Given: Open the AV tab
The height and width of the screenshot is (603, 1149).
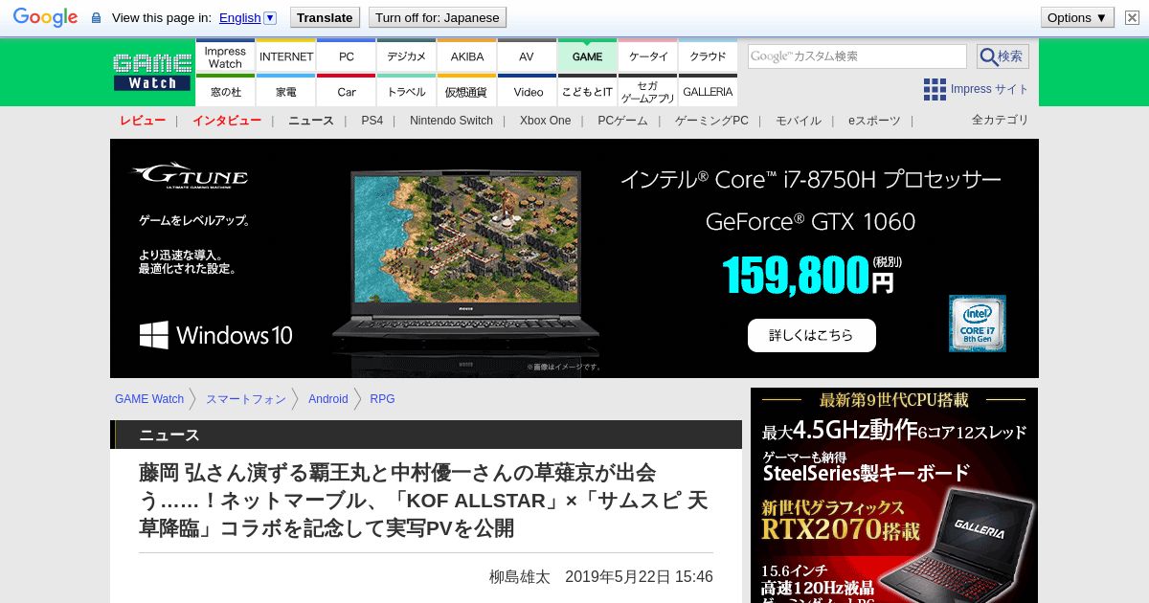Looking at the screenshot, I should tap(527, 56).
